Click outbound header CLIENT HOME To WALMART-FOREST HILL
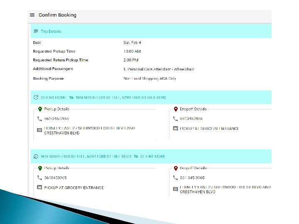This screenshot has height=224, width=299. pos(103,97)
